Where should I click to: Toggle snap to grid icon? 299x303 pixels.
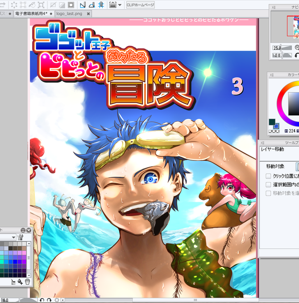[101, 5]
